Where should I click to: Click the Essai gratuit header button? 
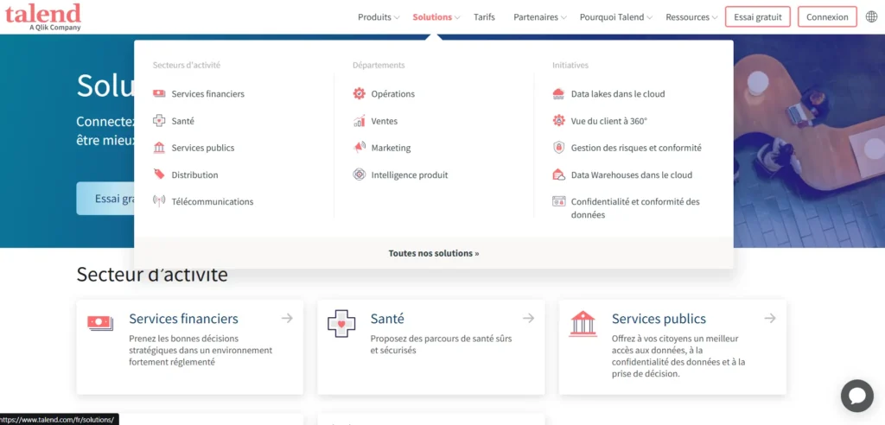click(758, 17)
